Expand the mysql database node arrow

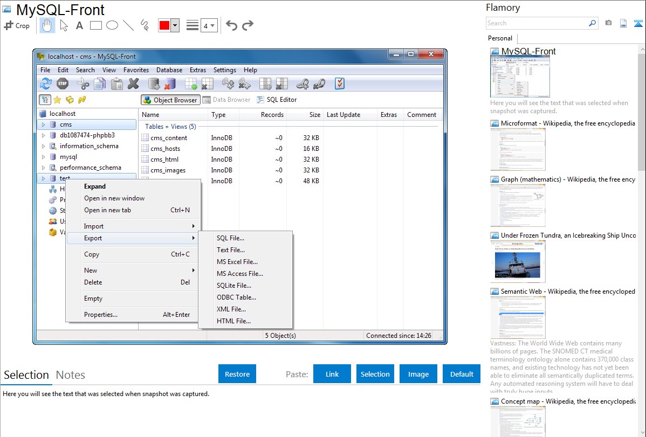tap(43, 157)
